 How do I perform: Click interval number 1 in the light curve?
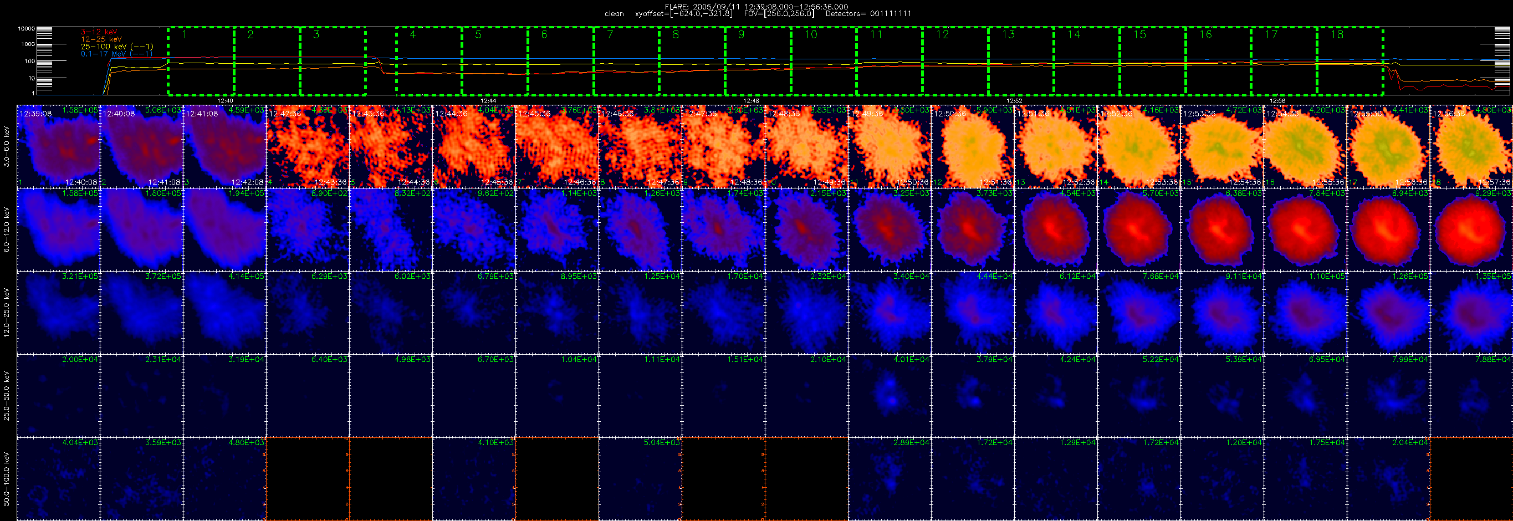point(185,35)
